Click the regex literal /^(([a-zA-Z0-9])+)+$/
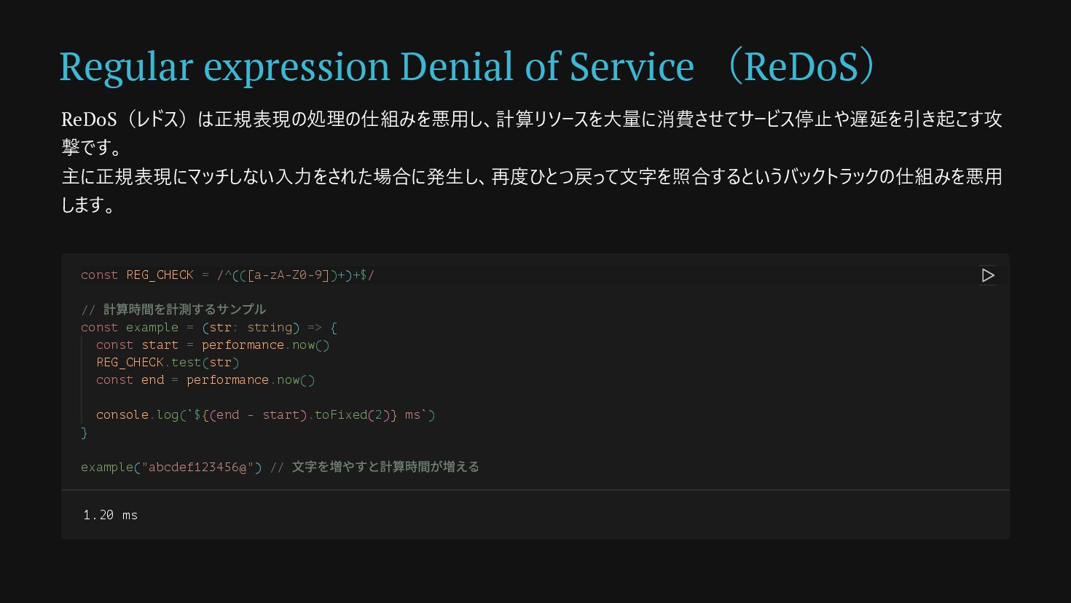The image size is (1071, 603). [295, 275]
